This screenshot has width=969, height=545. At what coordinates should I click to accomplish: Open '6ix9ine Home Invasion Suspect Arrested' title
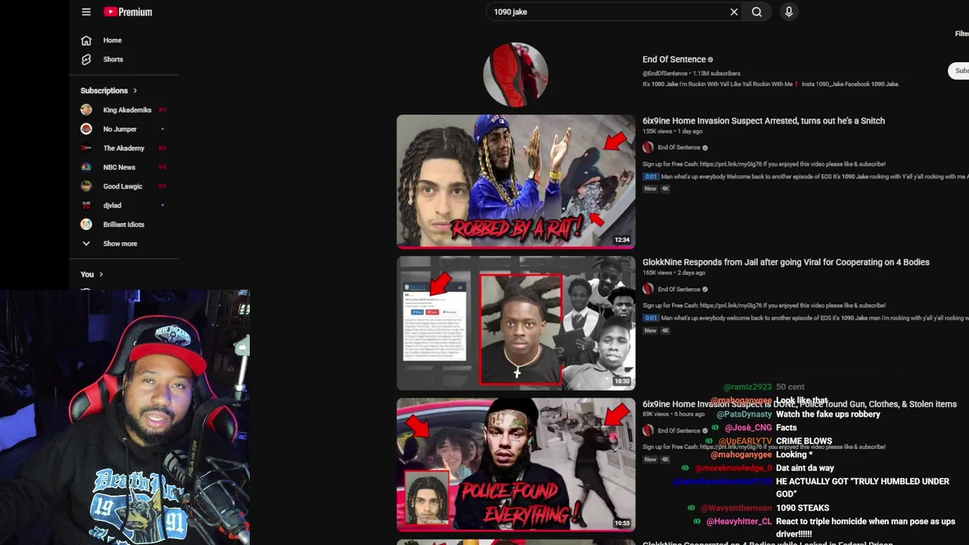click(x=763, y=120)
